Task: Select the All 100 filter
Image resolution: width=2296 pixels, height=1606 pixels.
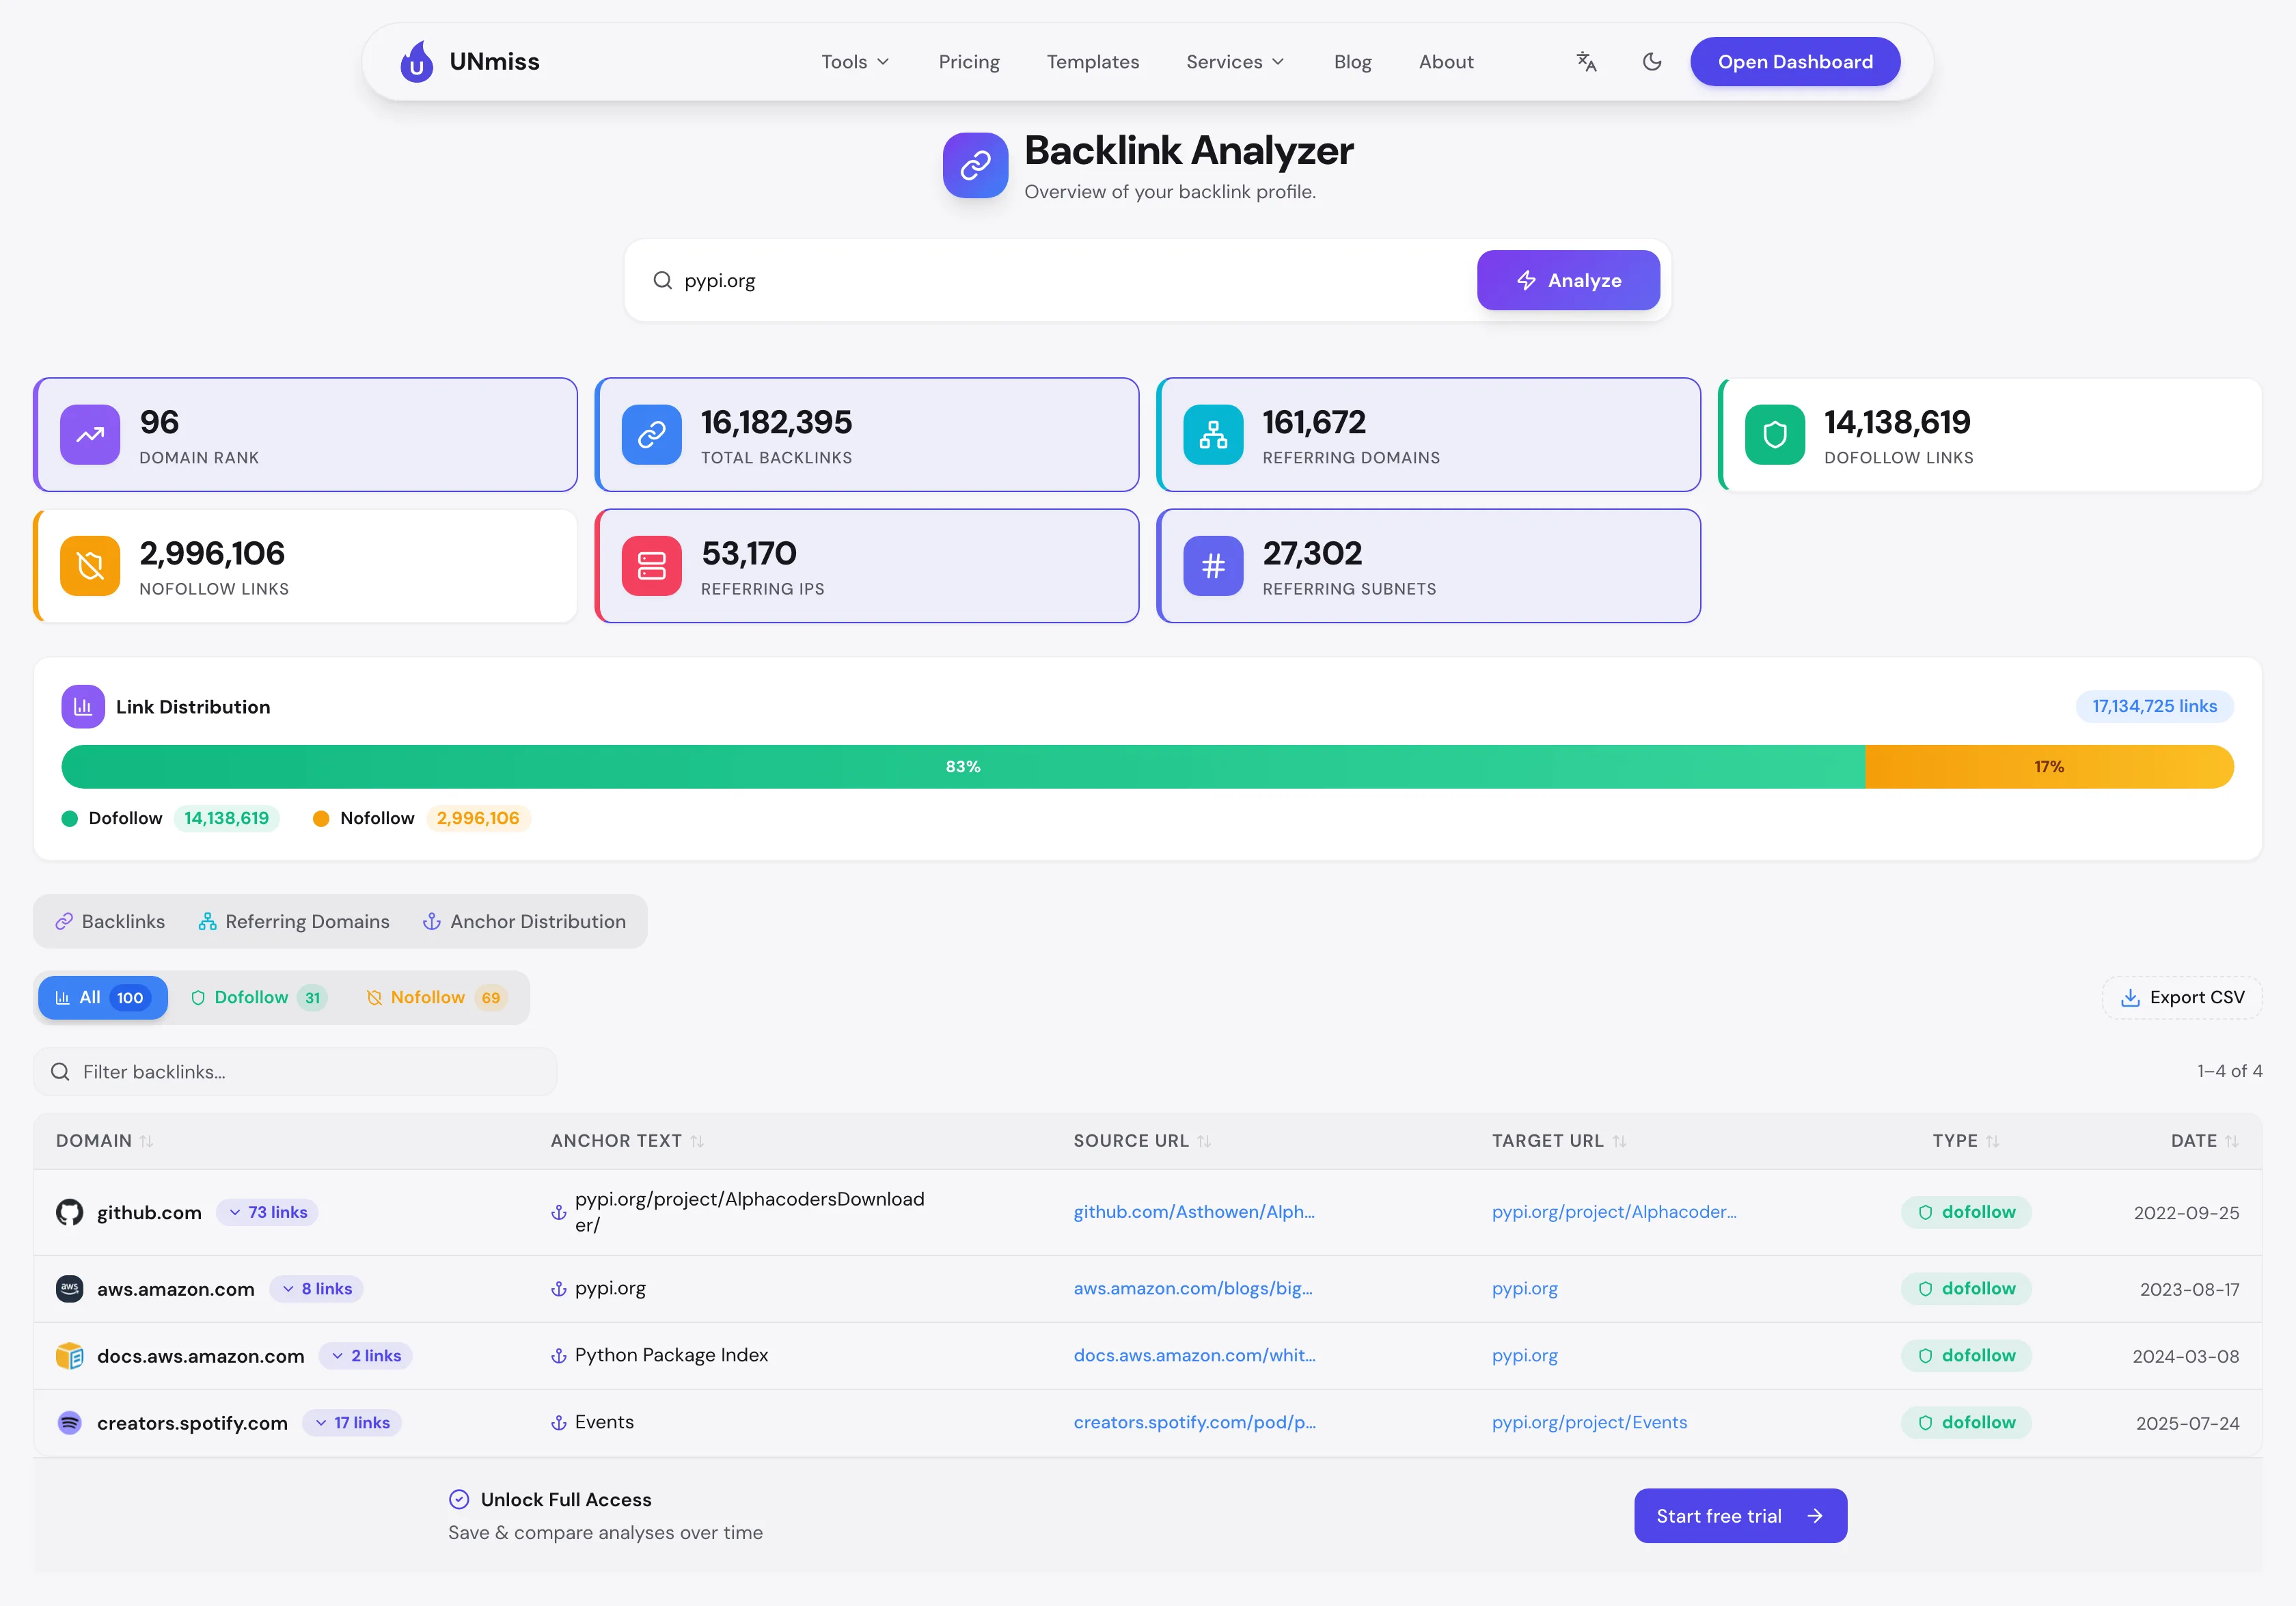Action: 103,998
